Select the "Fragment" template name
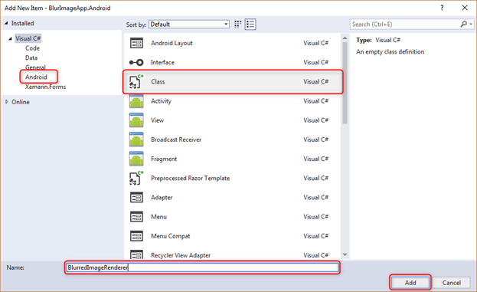This screenshot has width=477, height=292. (164, 159)
